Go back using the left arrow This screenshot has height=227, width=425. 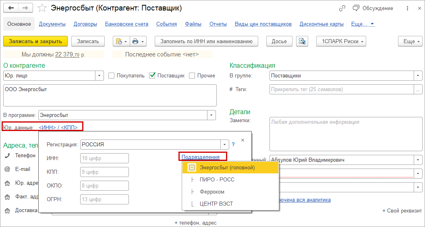pos(11,8)
